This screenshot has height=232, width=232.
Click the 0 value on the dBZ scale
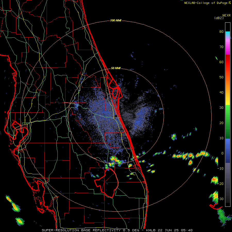(222, 153)
